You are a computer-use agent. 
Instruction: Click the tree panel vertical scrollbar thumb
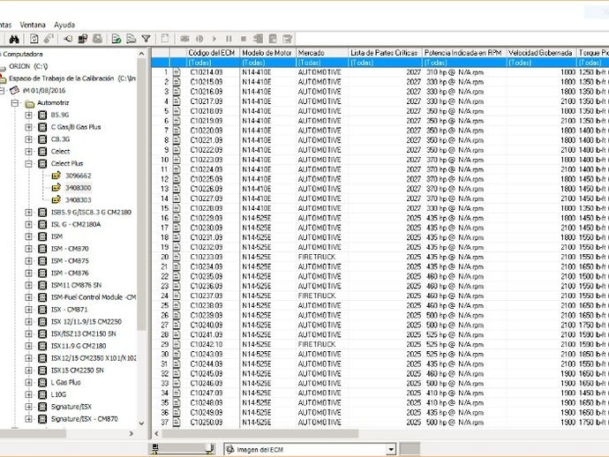click(x=141, y=194)
